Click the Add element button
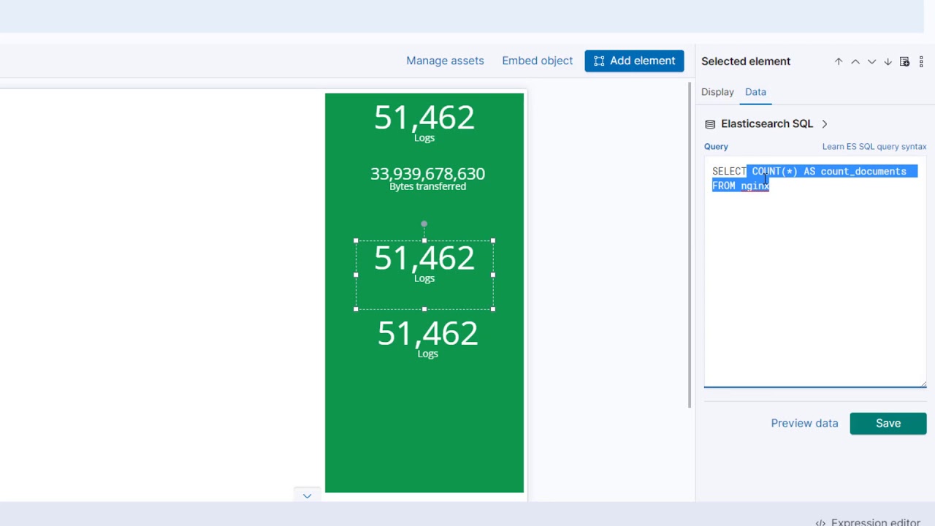This screenshot has width=935, height=526. tap(634, 61)
